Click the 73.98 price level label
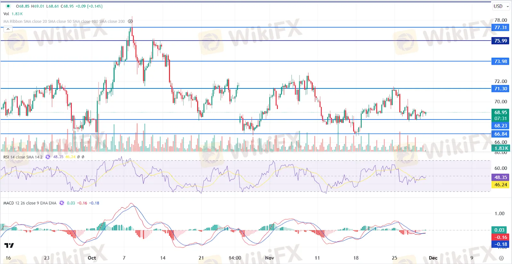The image size is (512, 264). (x=500, y=61)
